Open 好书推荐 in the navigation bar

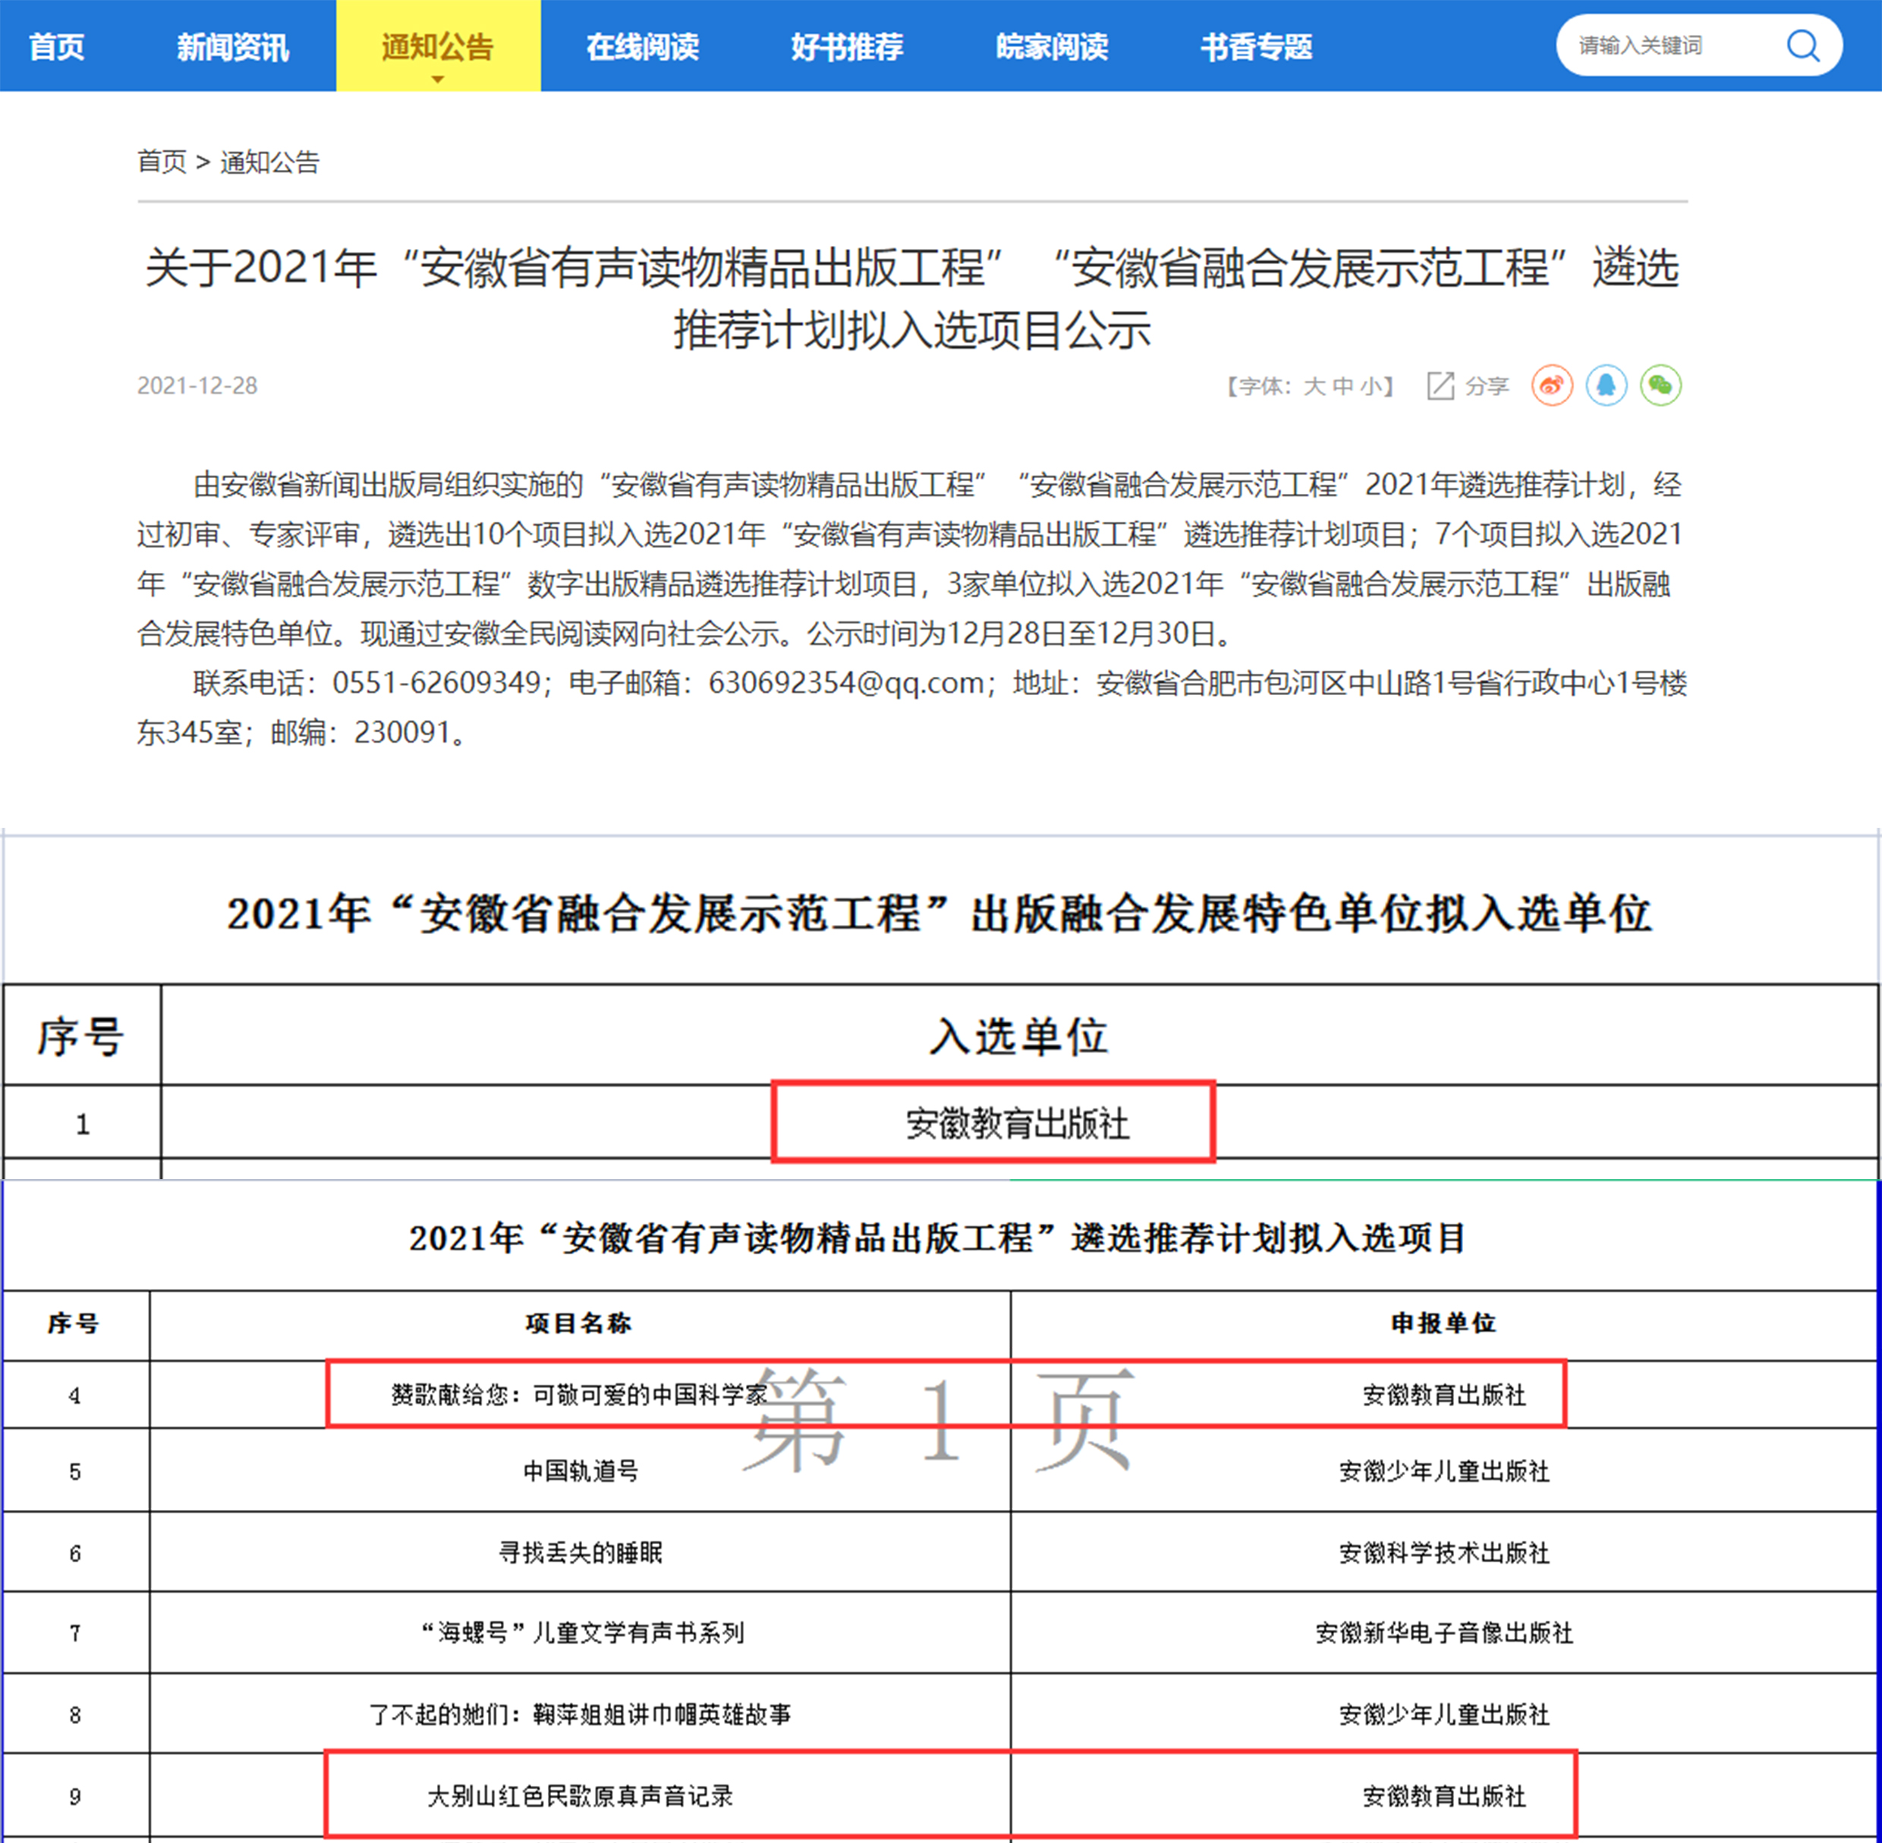coord(846,46)
